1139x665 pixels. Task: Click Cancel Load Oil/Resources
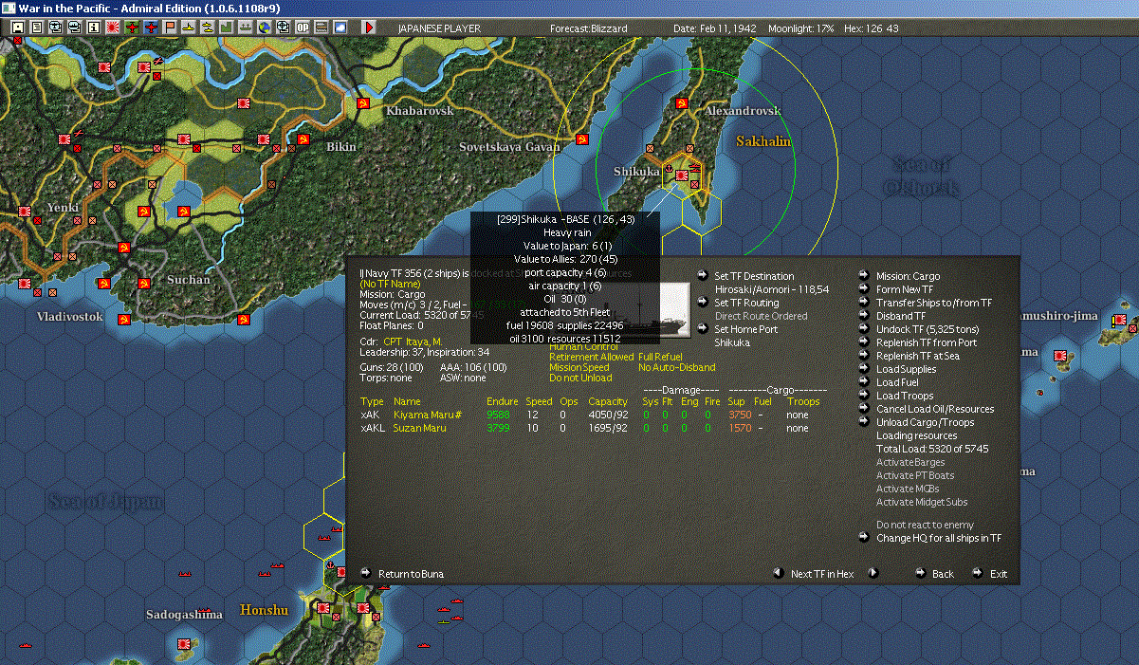(935, 409)
